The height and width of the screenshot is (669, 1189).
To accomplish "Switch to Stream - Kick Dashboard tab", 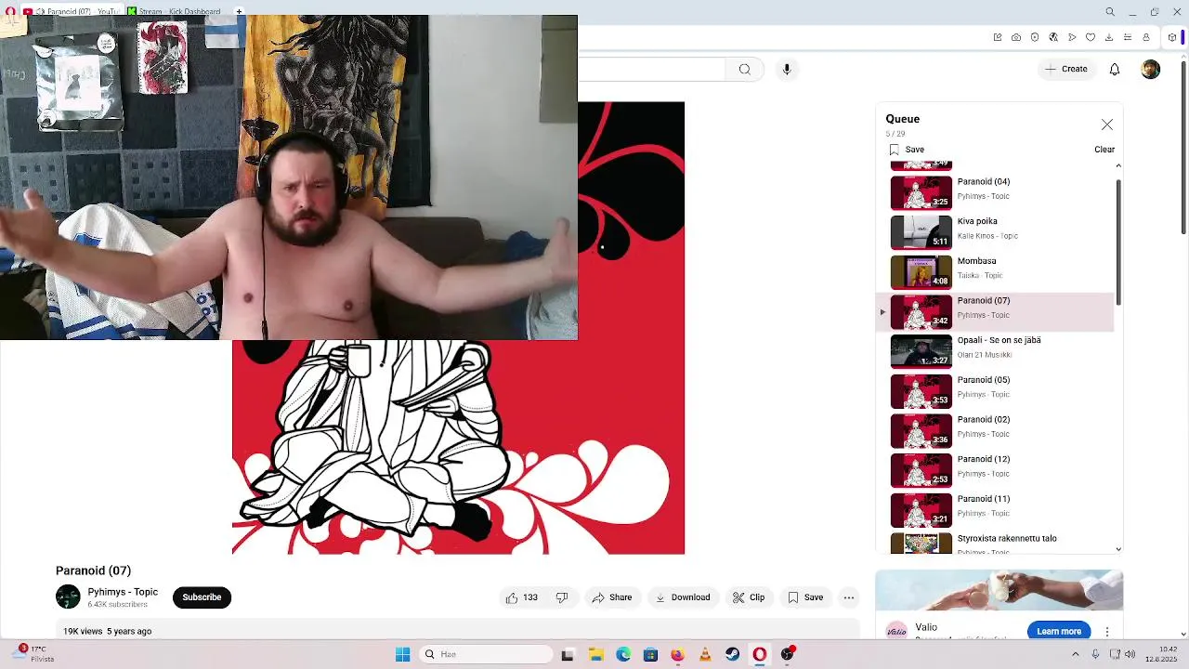I will click(x=176, y=11).
